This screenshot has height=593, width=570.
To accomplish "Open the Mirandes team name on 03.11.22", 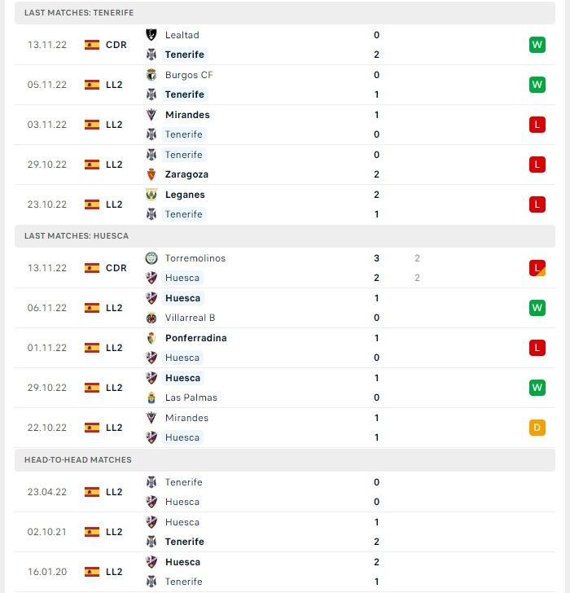I will pyautogui.click(x=187, y=115).
